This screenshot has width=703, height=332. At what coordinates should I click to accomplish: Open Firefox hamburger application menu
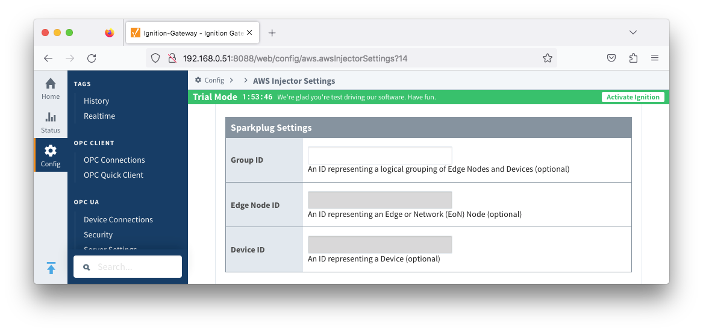click(655, 58)
